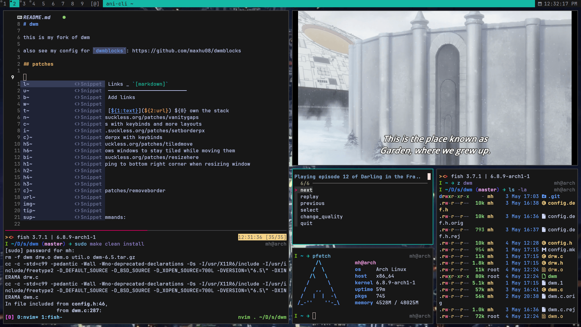Choose 'quit' in ani-cli menu

pyautogui.click(x=306, y=223)
